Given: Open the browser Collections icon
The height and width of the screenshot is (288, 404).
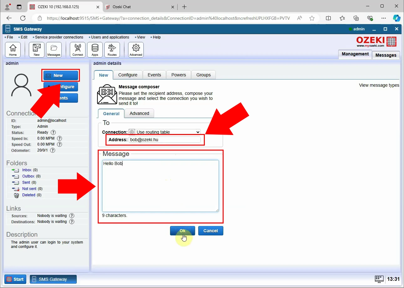Looking at the screenshot, I should click(x=356, y=18).
